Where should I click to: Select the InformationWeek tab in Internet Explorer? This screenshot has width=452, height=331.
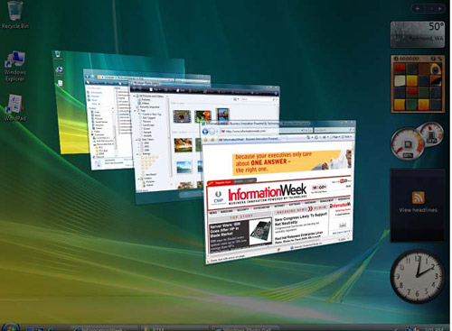point(250,139)
